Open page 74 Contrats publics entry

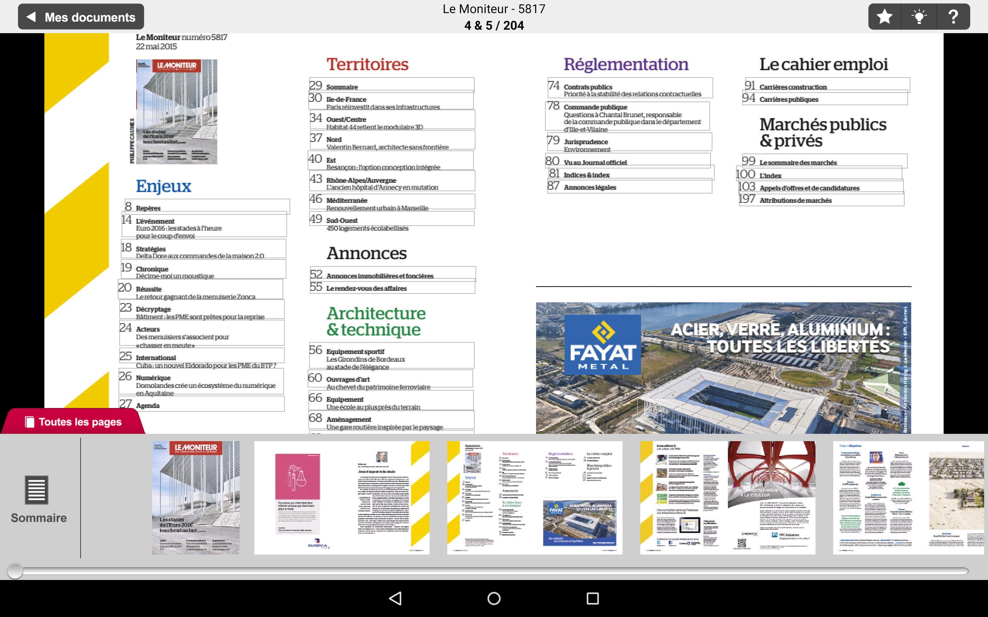(630, 88)
